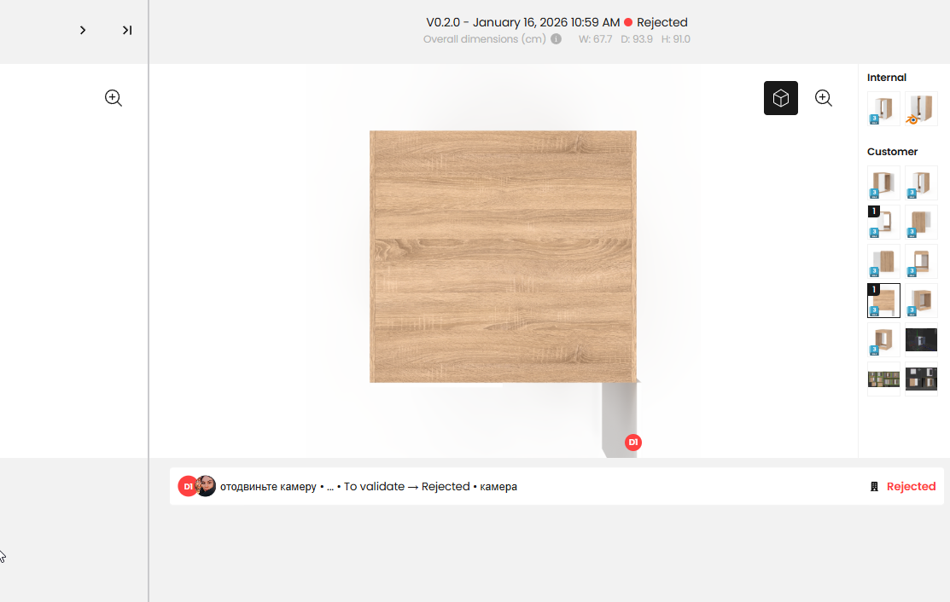Toggle the 3D cube view button
Screen dimensions: 950x602
(x=780, y=98)
